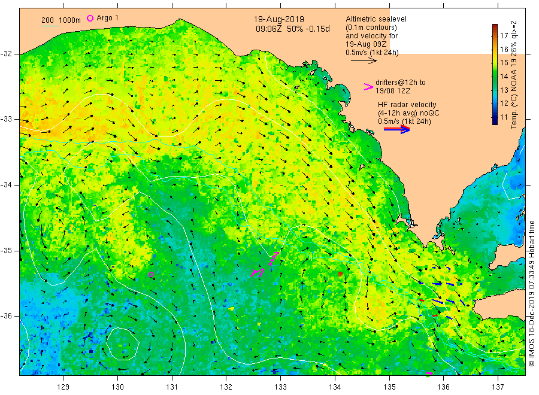Click the cyan 200 1000m isobath legend line
Screen dimensions: 539x395
point(50,26)
